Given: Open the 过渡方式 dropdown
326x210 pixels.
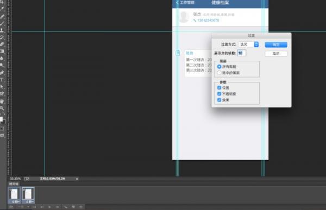Looking at the screenshot, I should 248,44.
